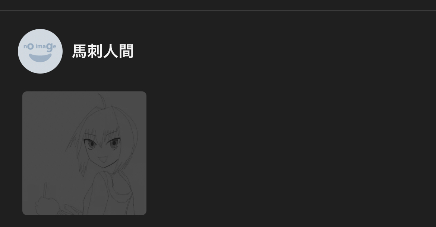The height and width of the screenshot is (227, 436).
Task: Go to the author page of 馬刺人間
Action: 103,51
